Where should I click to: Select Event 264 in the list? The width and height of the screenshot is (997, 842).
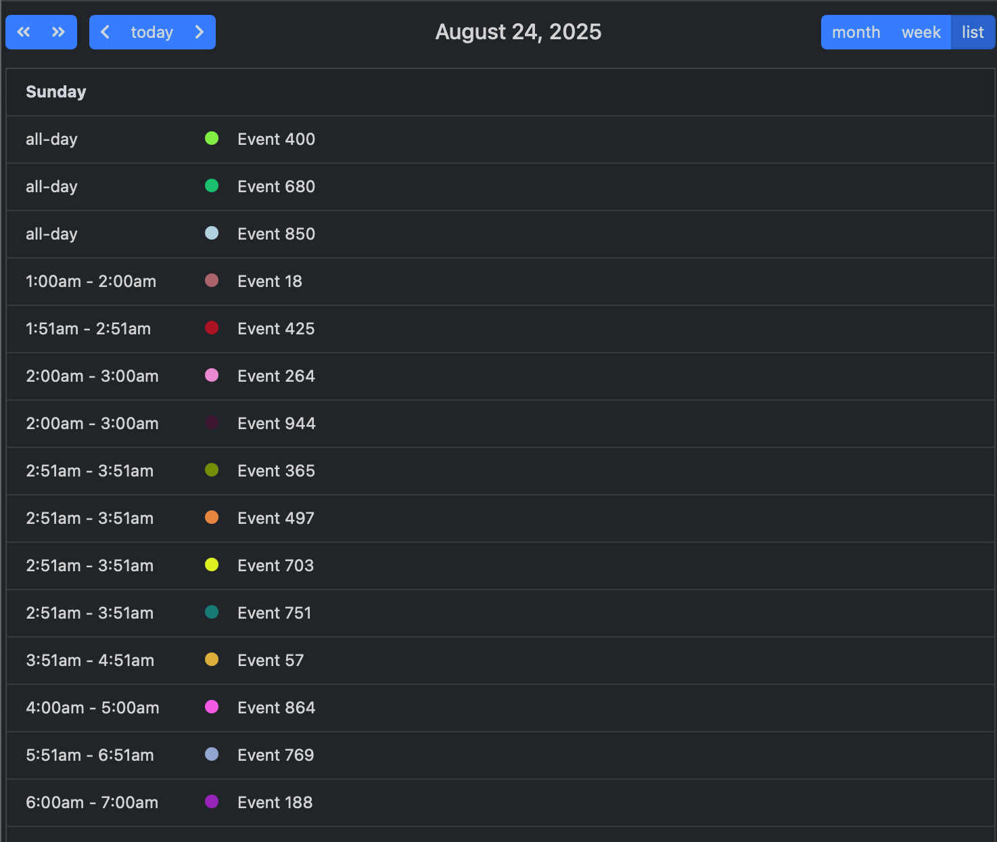[x=276, y=376]
